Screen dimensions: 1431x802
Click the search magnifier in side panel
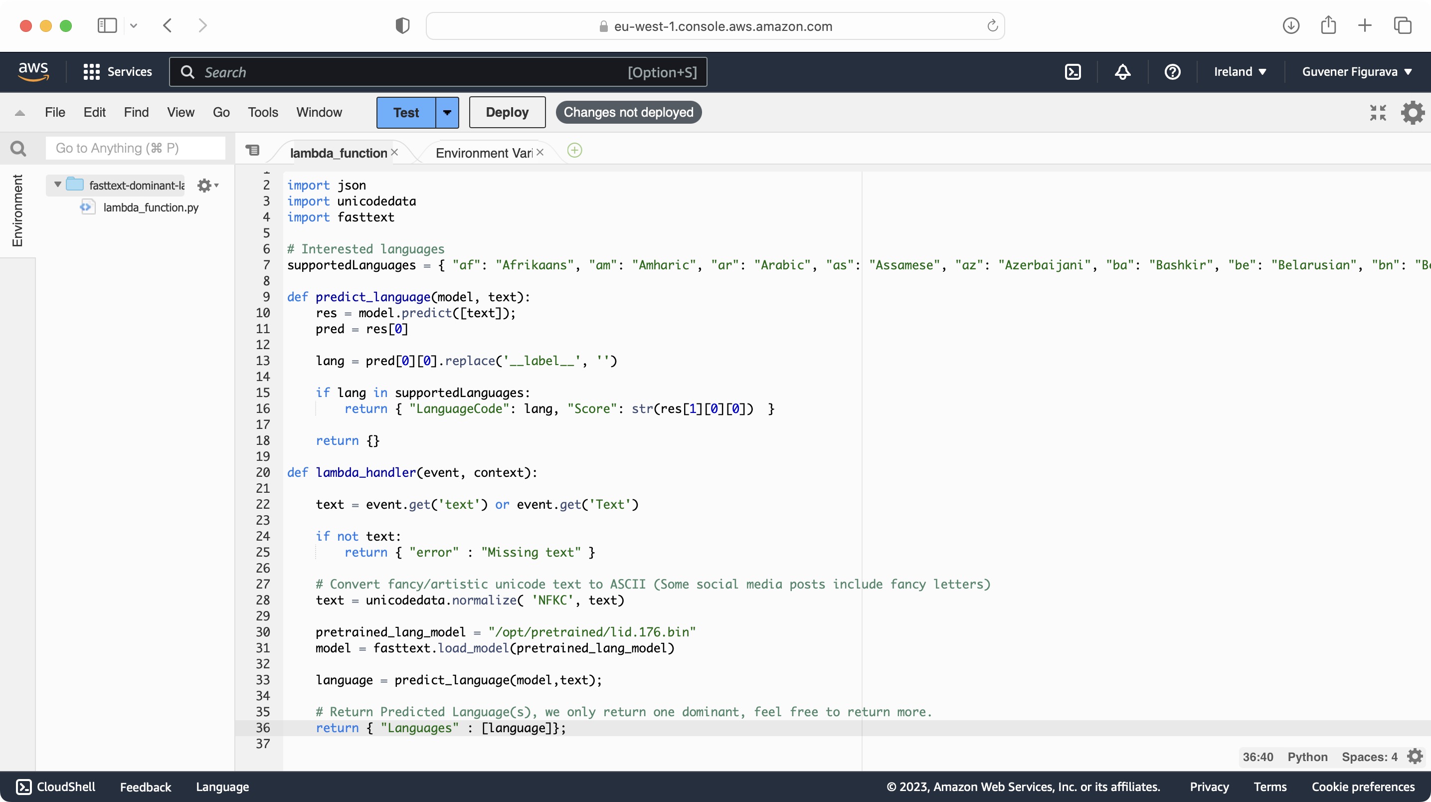18,149
